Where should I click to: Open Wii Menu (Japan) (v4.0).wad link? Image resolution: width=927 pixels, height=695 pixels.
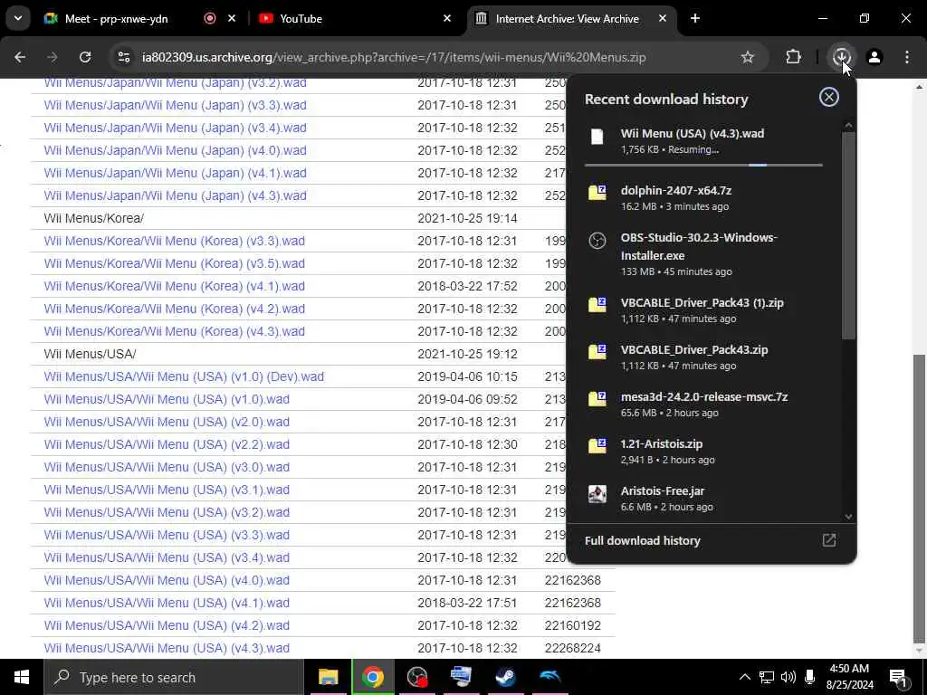[175, 150]
